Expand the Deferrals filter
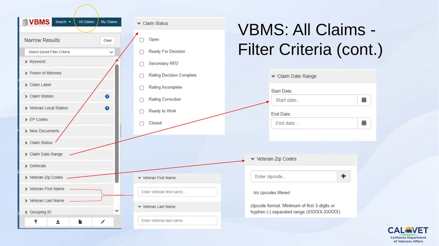439x246 pixels. pyautogui.click(x=66, y=166)
